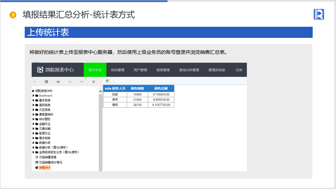Click the indent list icon in tree toolbar
The width and height of the screenshot is (336, 189).
coord(46,82)
